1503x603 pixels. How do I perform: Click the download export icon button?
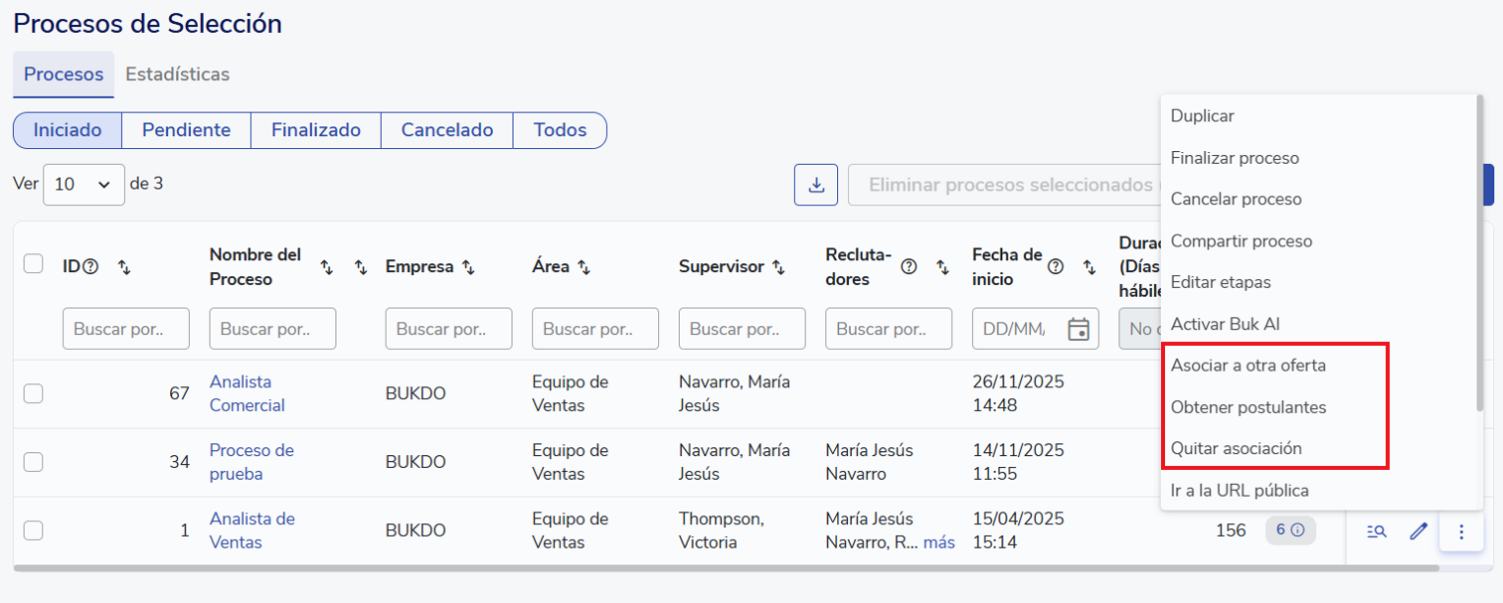point(815,185)
